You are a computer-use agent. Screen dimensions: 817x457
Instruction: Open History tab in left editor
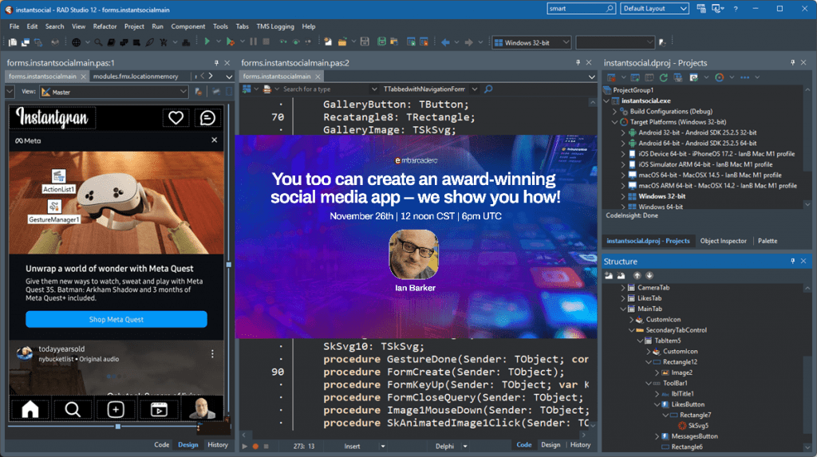point(218,444)
